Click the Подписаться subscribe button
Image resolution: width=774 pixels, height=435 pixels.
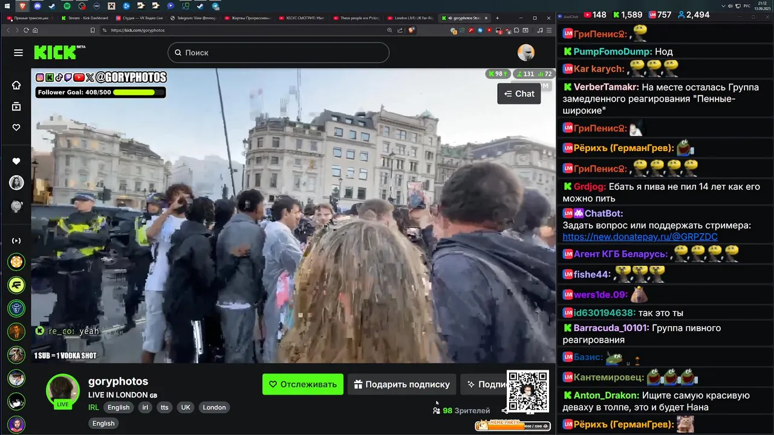click(x=484, y=384)
